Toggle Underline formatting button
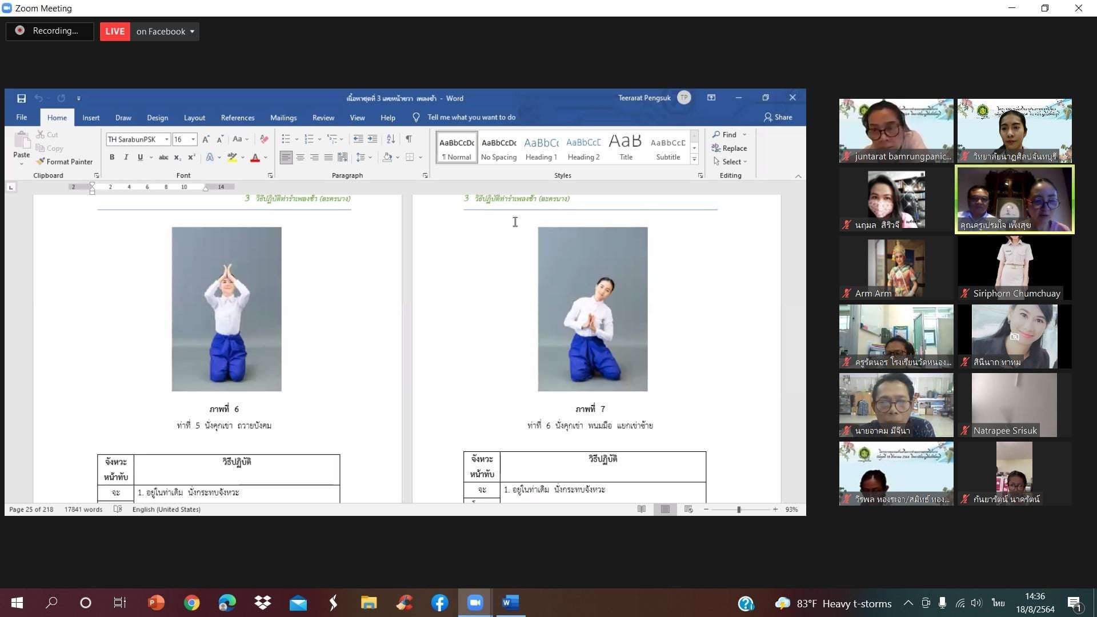Image resolution: width=1097 pixels, height=617 pixels. [x=140, y=158]
